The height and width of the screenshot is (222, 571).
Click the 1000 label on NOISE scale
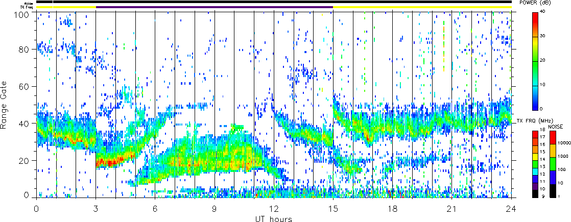tap(563, 157)
